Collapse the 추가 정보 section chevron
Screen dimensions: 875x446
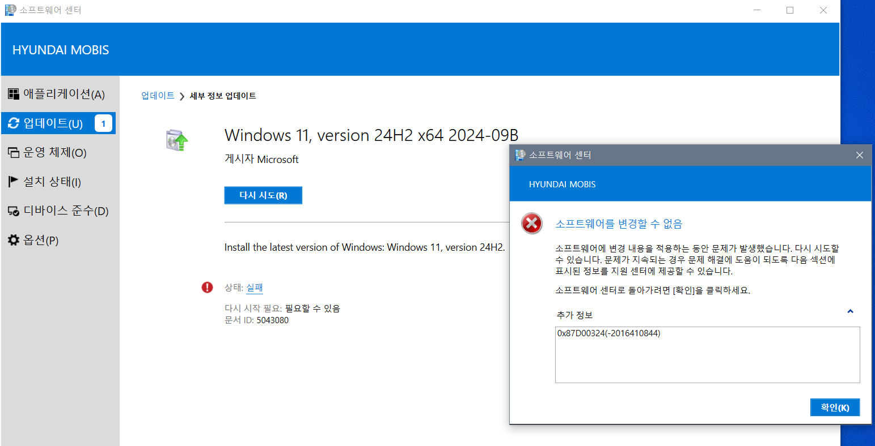850,311
